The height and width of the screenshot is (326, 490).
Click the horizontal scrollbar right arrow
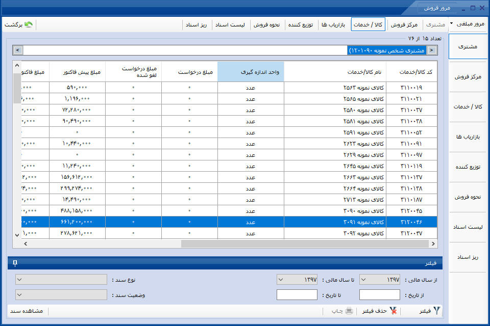pos(433,243)
